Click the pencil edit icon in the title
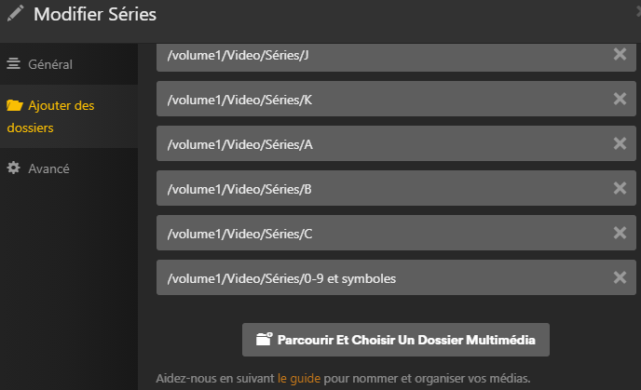Viewport: 641px width, 390px height. click(x=15, y=14)
